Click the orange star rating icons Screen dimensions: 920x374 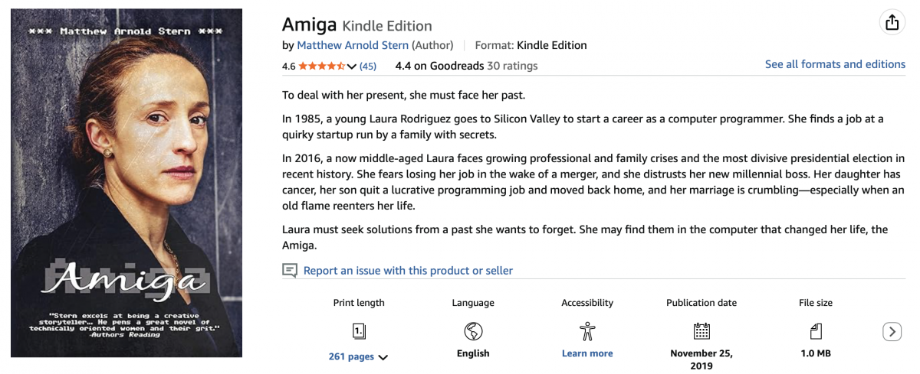(321, 67)
